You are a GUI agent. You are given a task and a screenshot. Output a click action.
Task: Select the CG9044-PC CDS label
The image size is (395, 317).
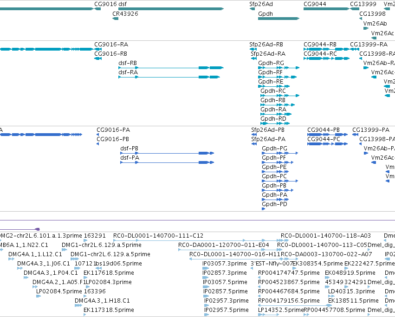pos(324,139)
